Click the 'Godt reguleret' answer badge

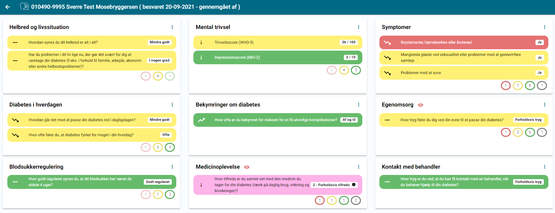(x=158, y=182)
